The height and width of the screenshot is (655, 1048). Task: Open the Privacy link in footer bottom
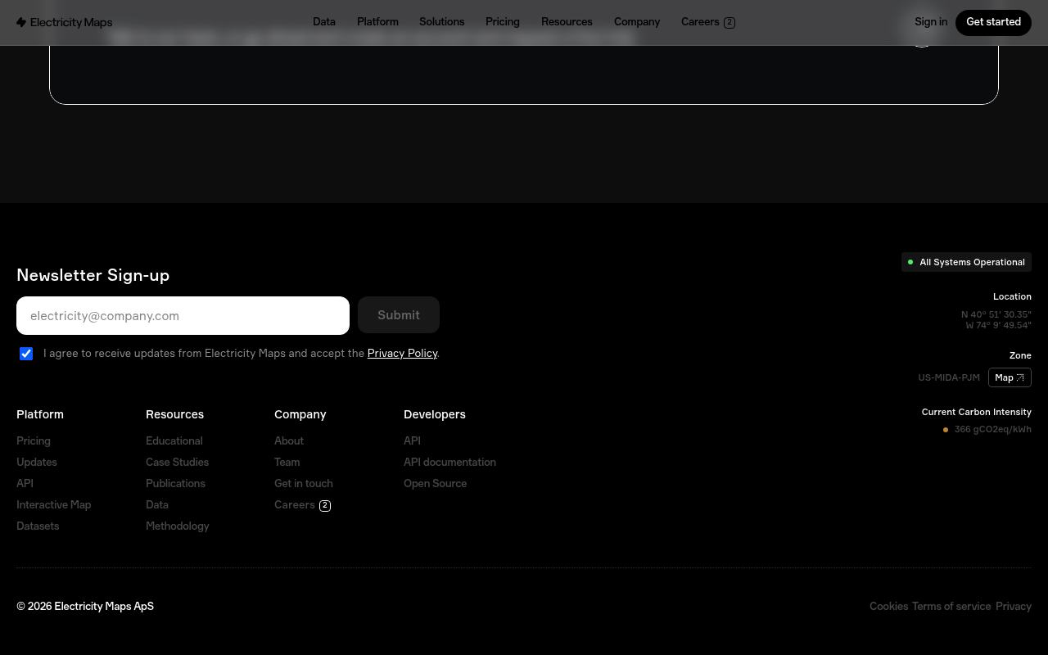1014,606
